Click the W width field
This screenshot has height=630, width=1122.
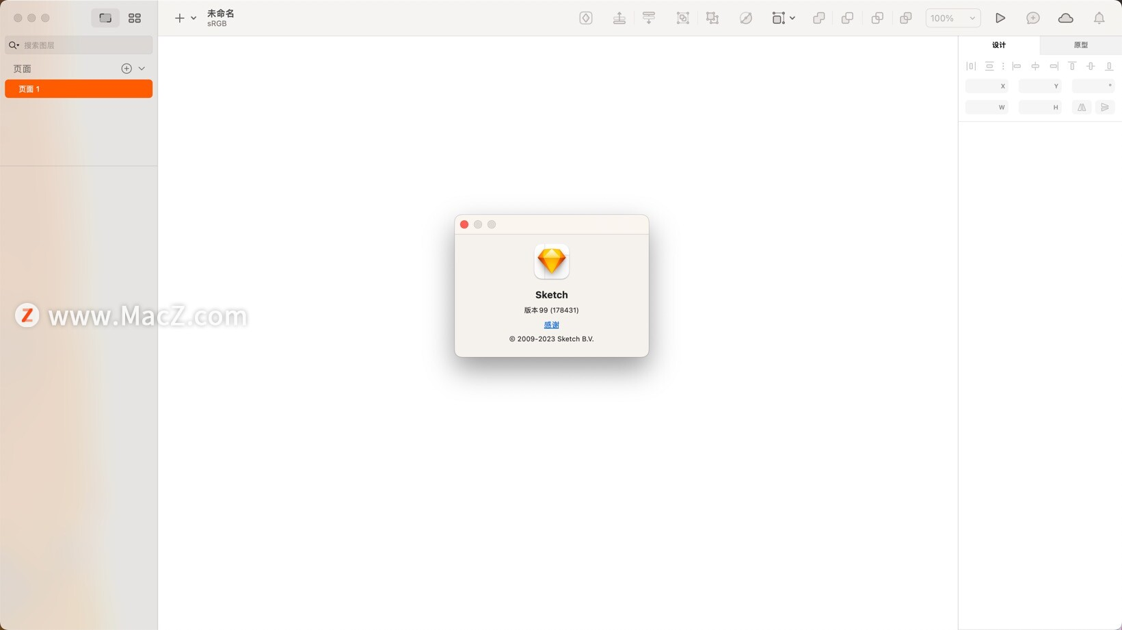pyautogui.click(x=987, y=107)
